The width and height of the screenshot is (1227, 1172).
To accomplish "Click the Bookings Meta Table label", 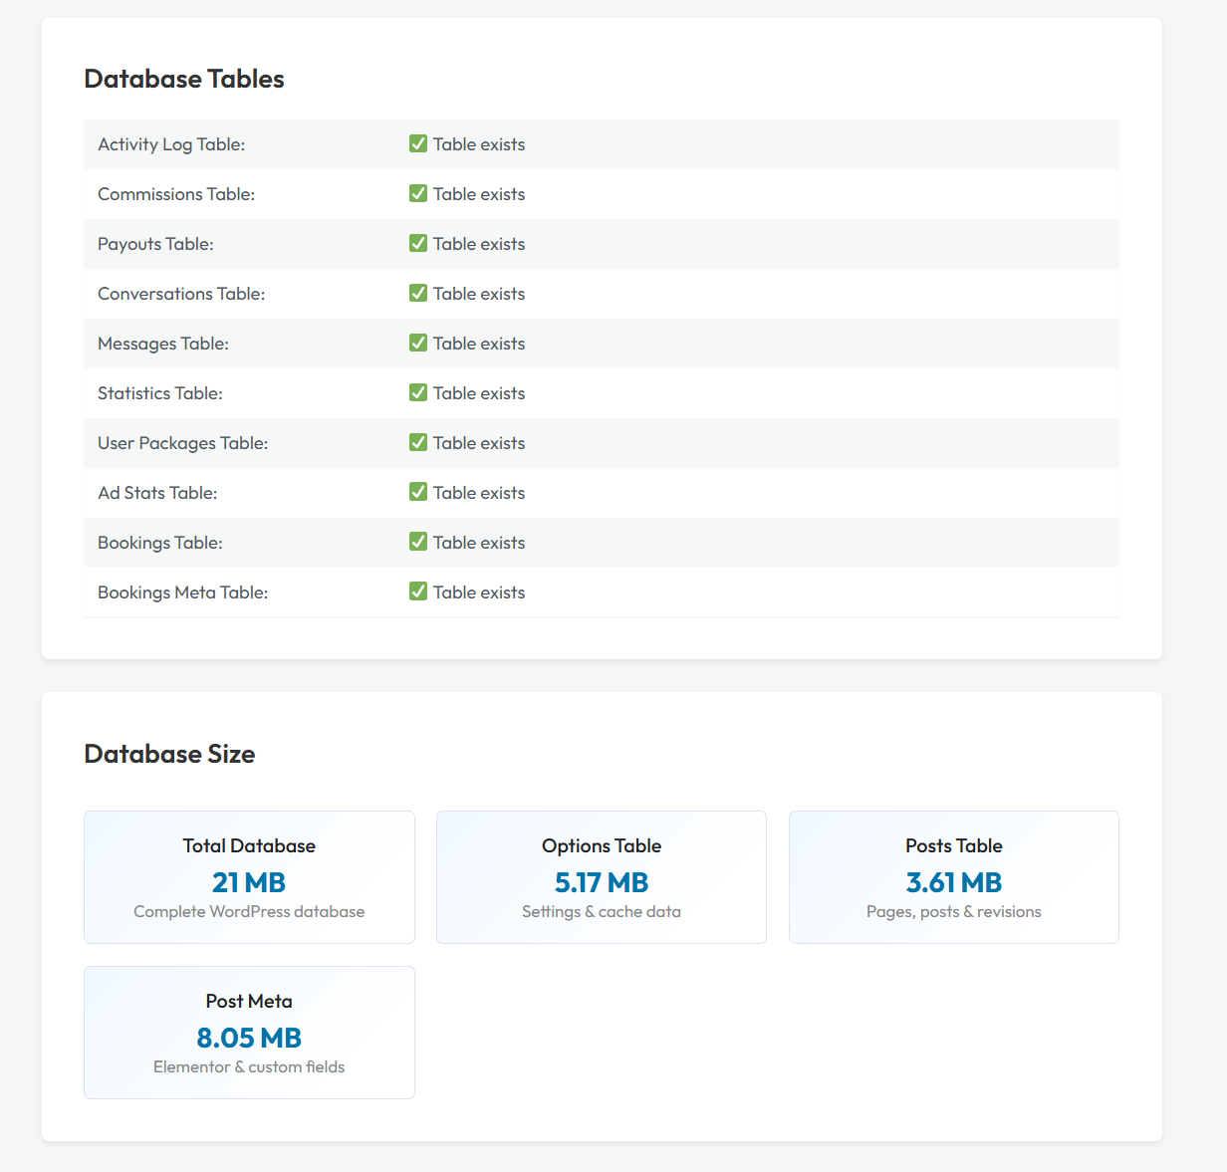I will coord(182,592).
